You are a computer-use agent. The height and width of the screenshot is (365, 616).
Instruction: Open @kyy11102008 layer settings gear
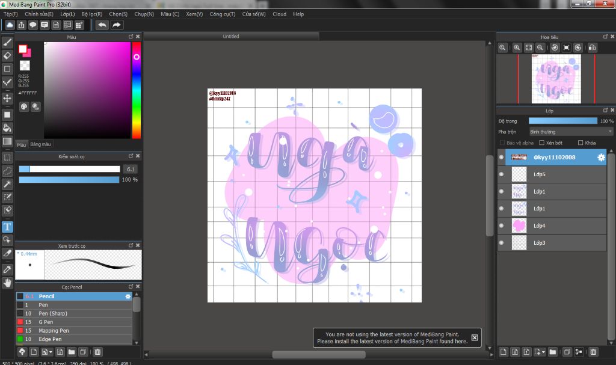click(x=601, y=157)
